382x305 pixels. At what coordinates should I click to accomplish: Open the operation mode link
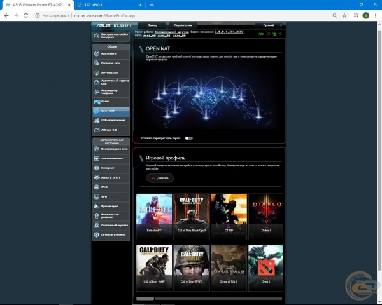tap(172, 32)
